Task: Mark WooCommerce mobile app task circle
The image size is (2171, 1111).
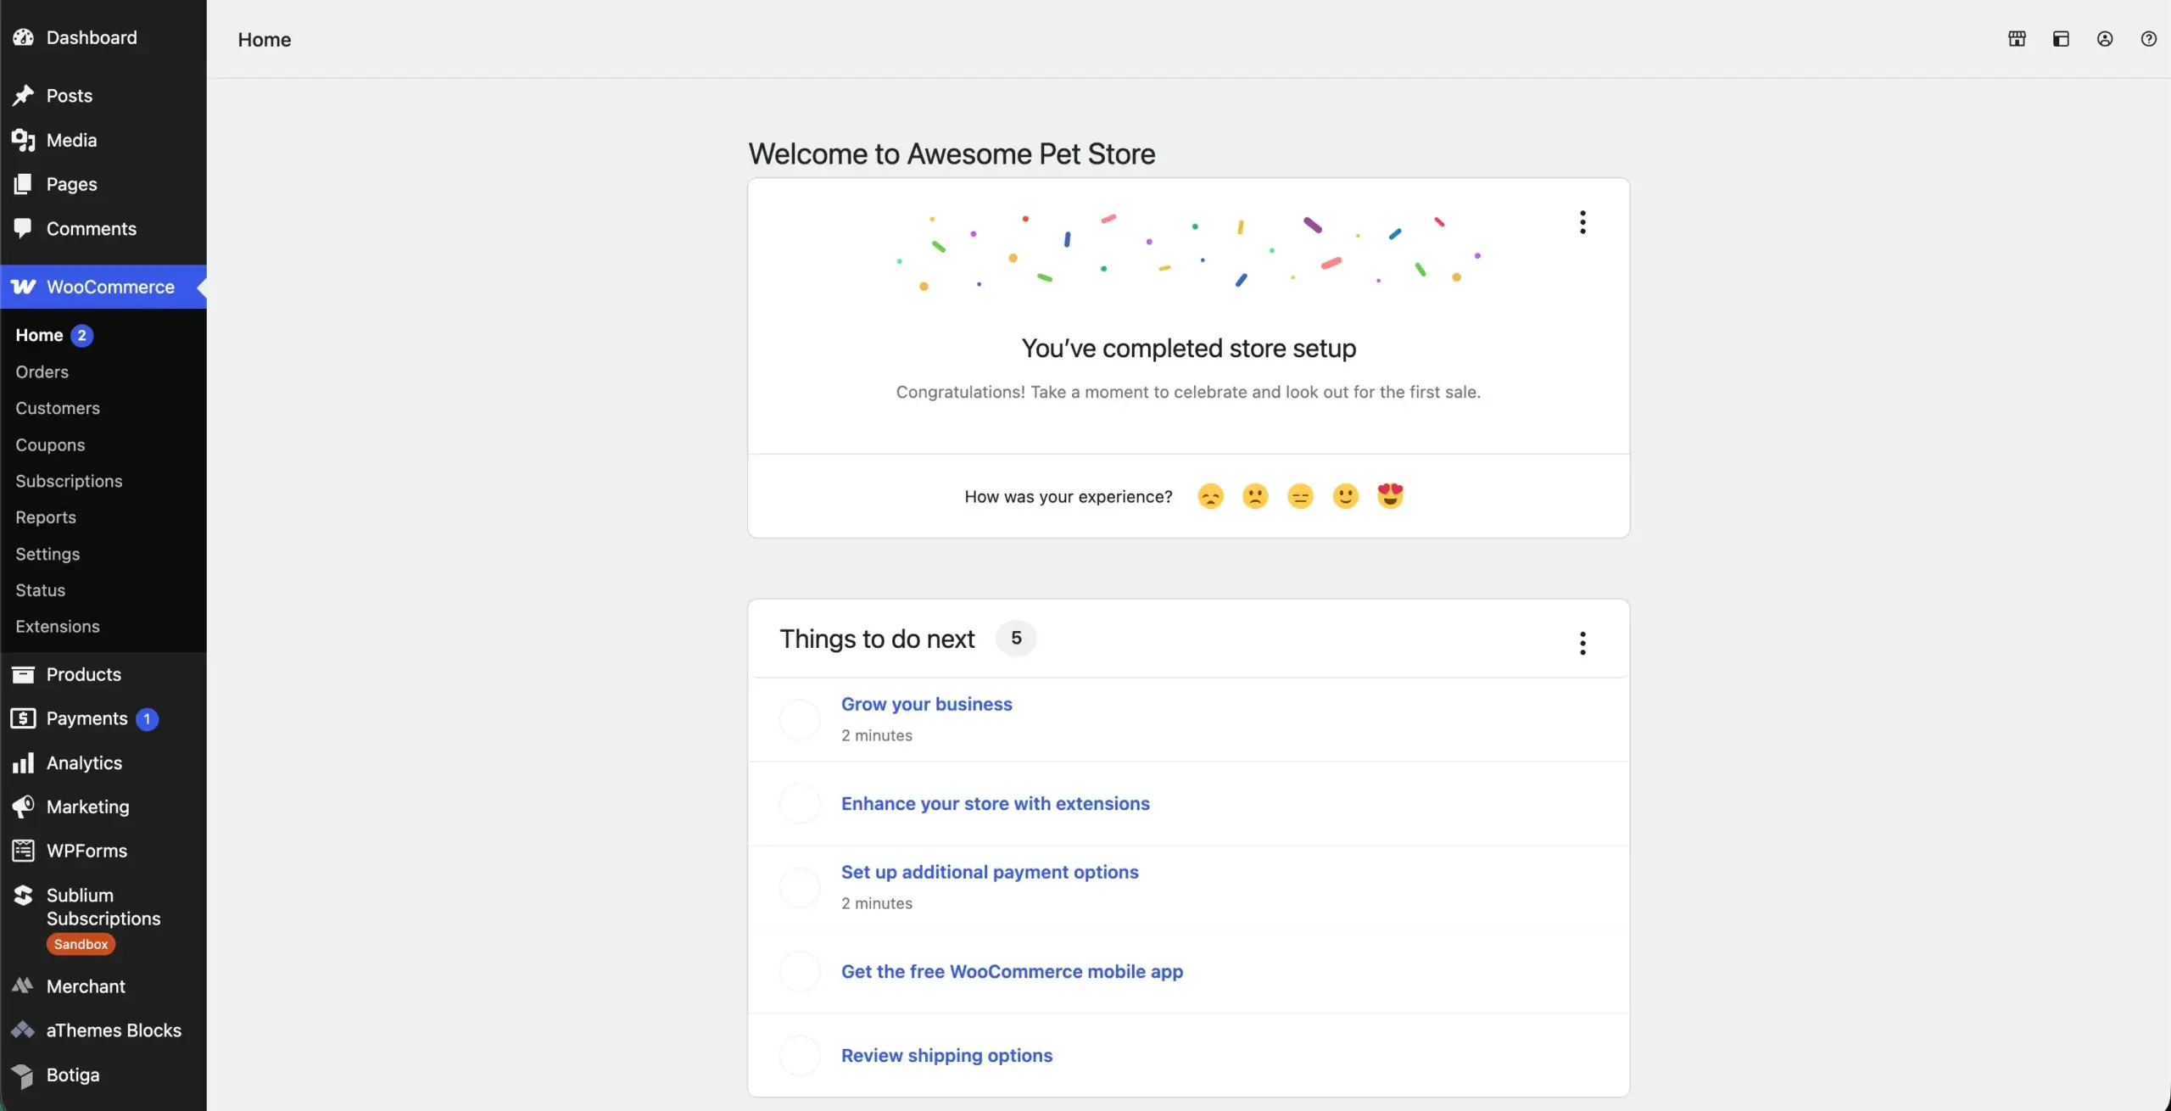Action: click(800, 971)
